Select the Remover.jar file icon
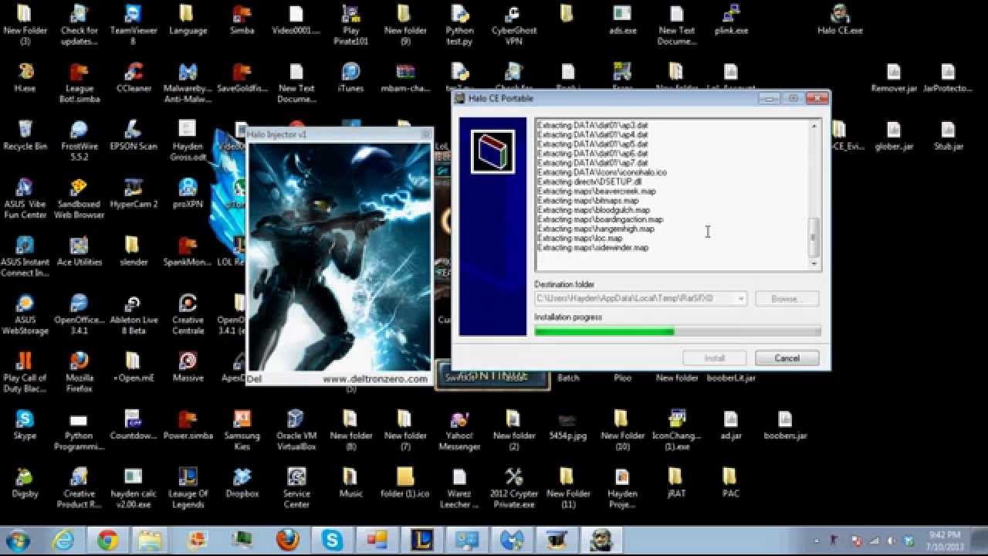 pos(894,78)
